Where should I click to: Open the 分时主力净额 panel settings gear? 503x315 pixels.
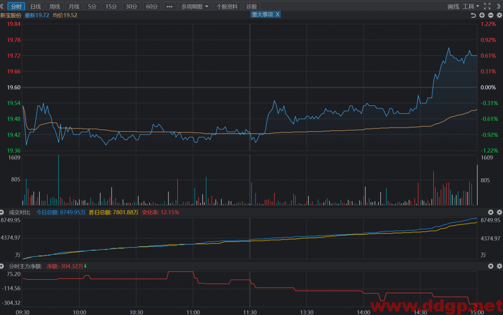[x=500, y=266]
